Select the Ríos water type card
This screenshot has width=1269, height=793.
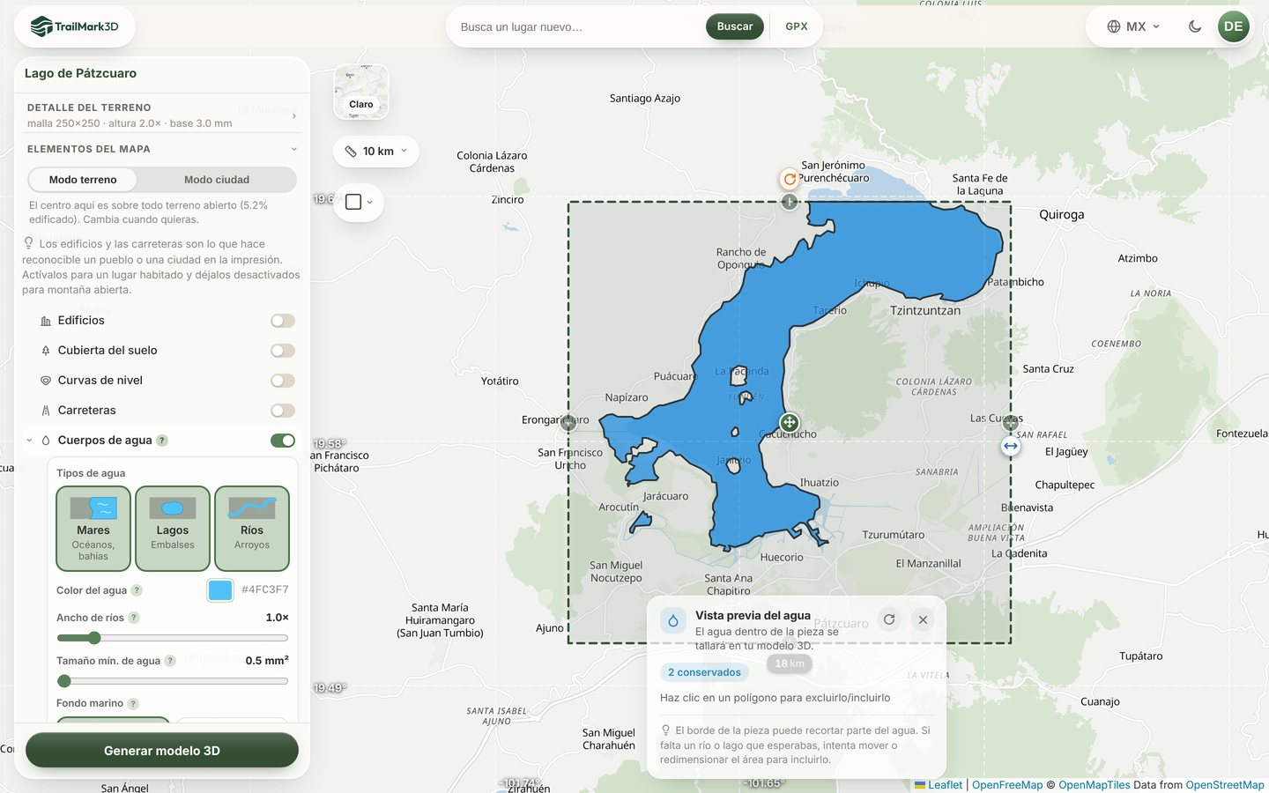tap(252, 529)
